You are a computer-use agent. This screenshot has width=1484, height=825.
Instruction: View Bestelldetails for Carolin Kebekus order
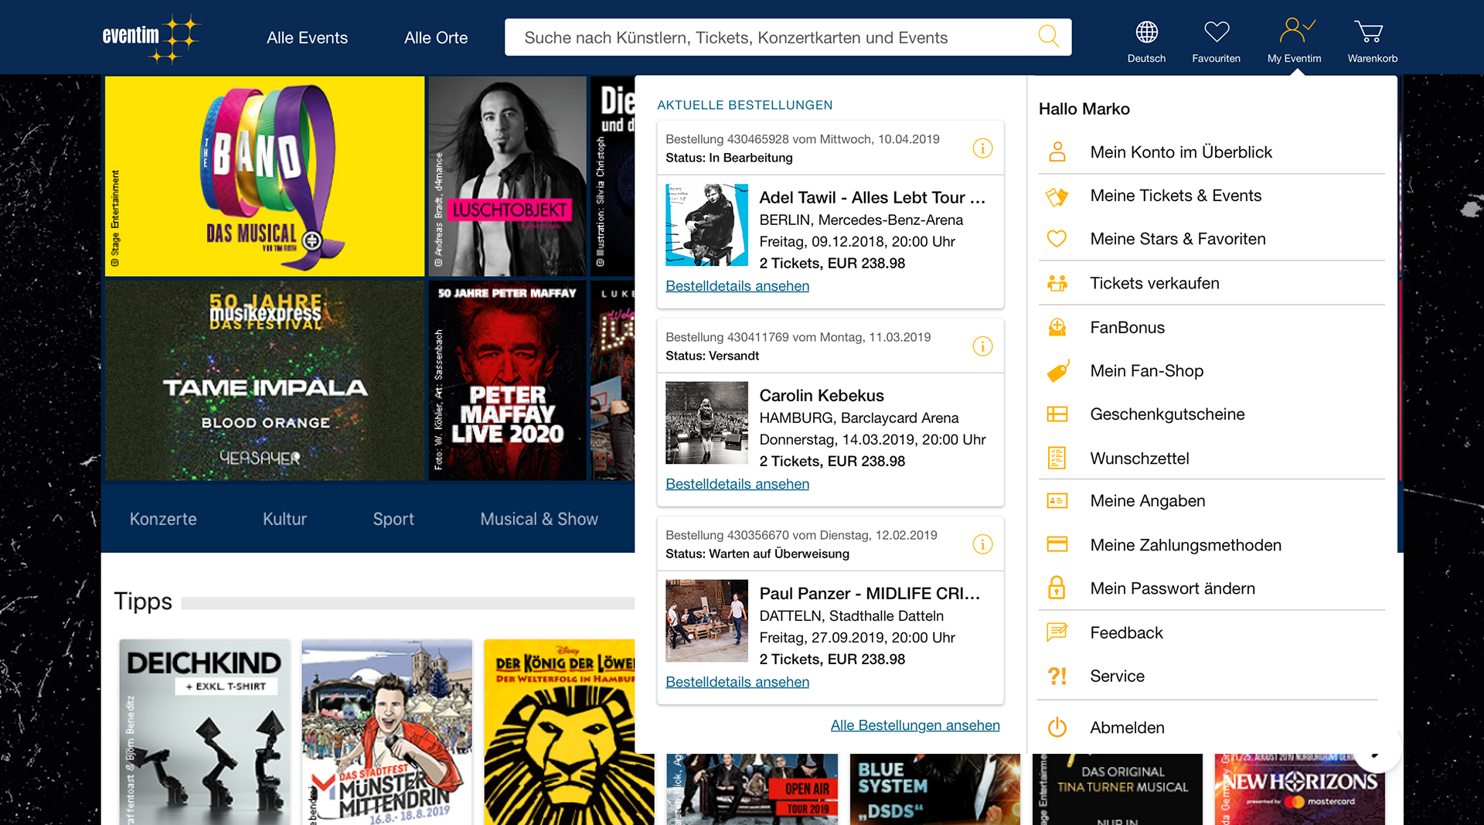[x=737, y=484]
